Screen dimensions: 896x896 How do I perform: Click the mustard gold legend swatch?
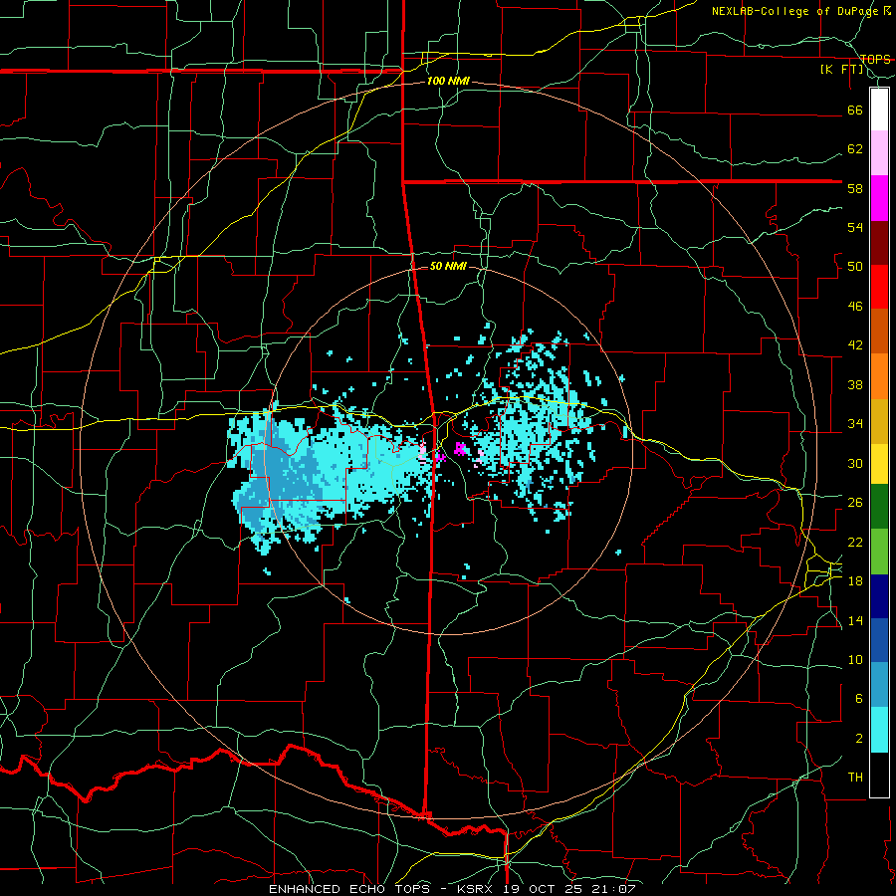(879, 421)
